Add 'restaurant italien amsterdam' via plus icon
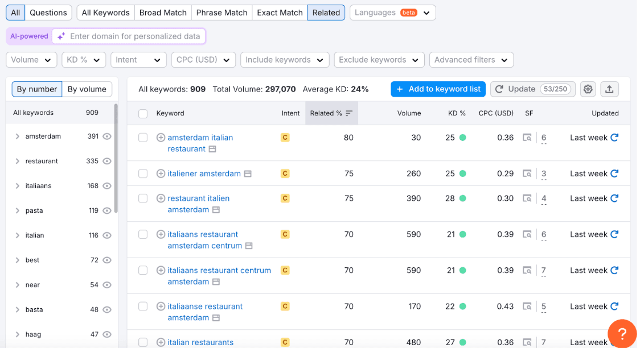 click(161, 198)
